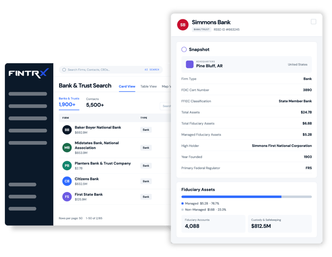
Task: Open Citizens Bank name link
Action: (x=87, y=179)
